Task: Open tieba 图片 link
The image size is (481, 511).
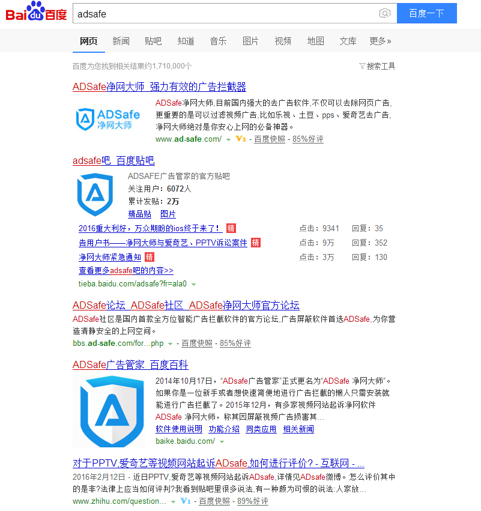Action: pos(168,214)
